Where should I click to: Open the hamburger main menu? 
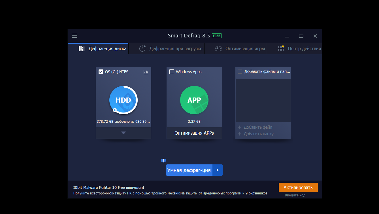click(74, 36)
